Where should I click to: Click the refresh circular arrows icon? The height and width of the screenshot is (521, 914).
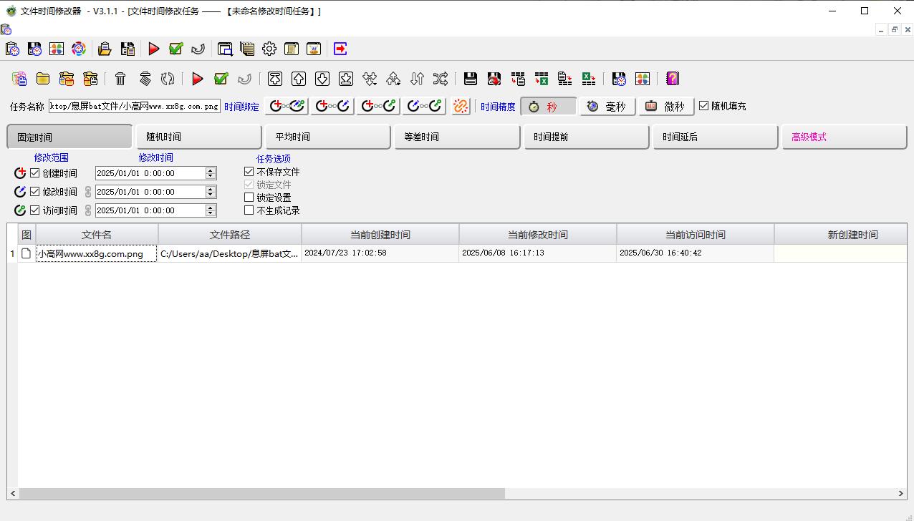[x=168, y=79]
